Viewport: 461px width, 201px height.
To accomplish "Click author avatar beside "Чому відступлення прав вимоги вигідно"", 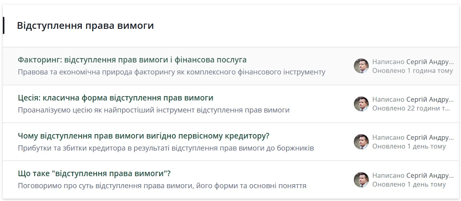I will tap(361, 142).
